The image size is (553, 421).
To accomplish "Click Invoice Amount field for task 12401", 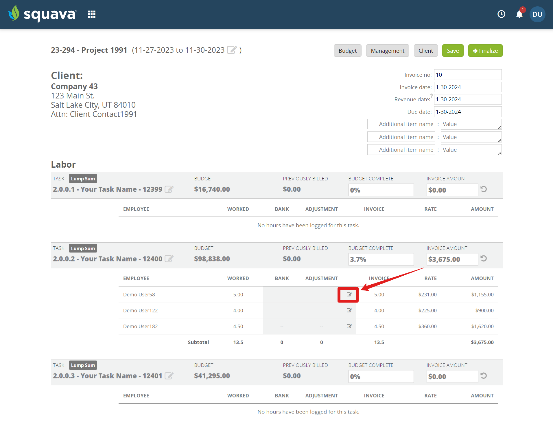I will 452,376.
